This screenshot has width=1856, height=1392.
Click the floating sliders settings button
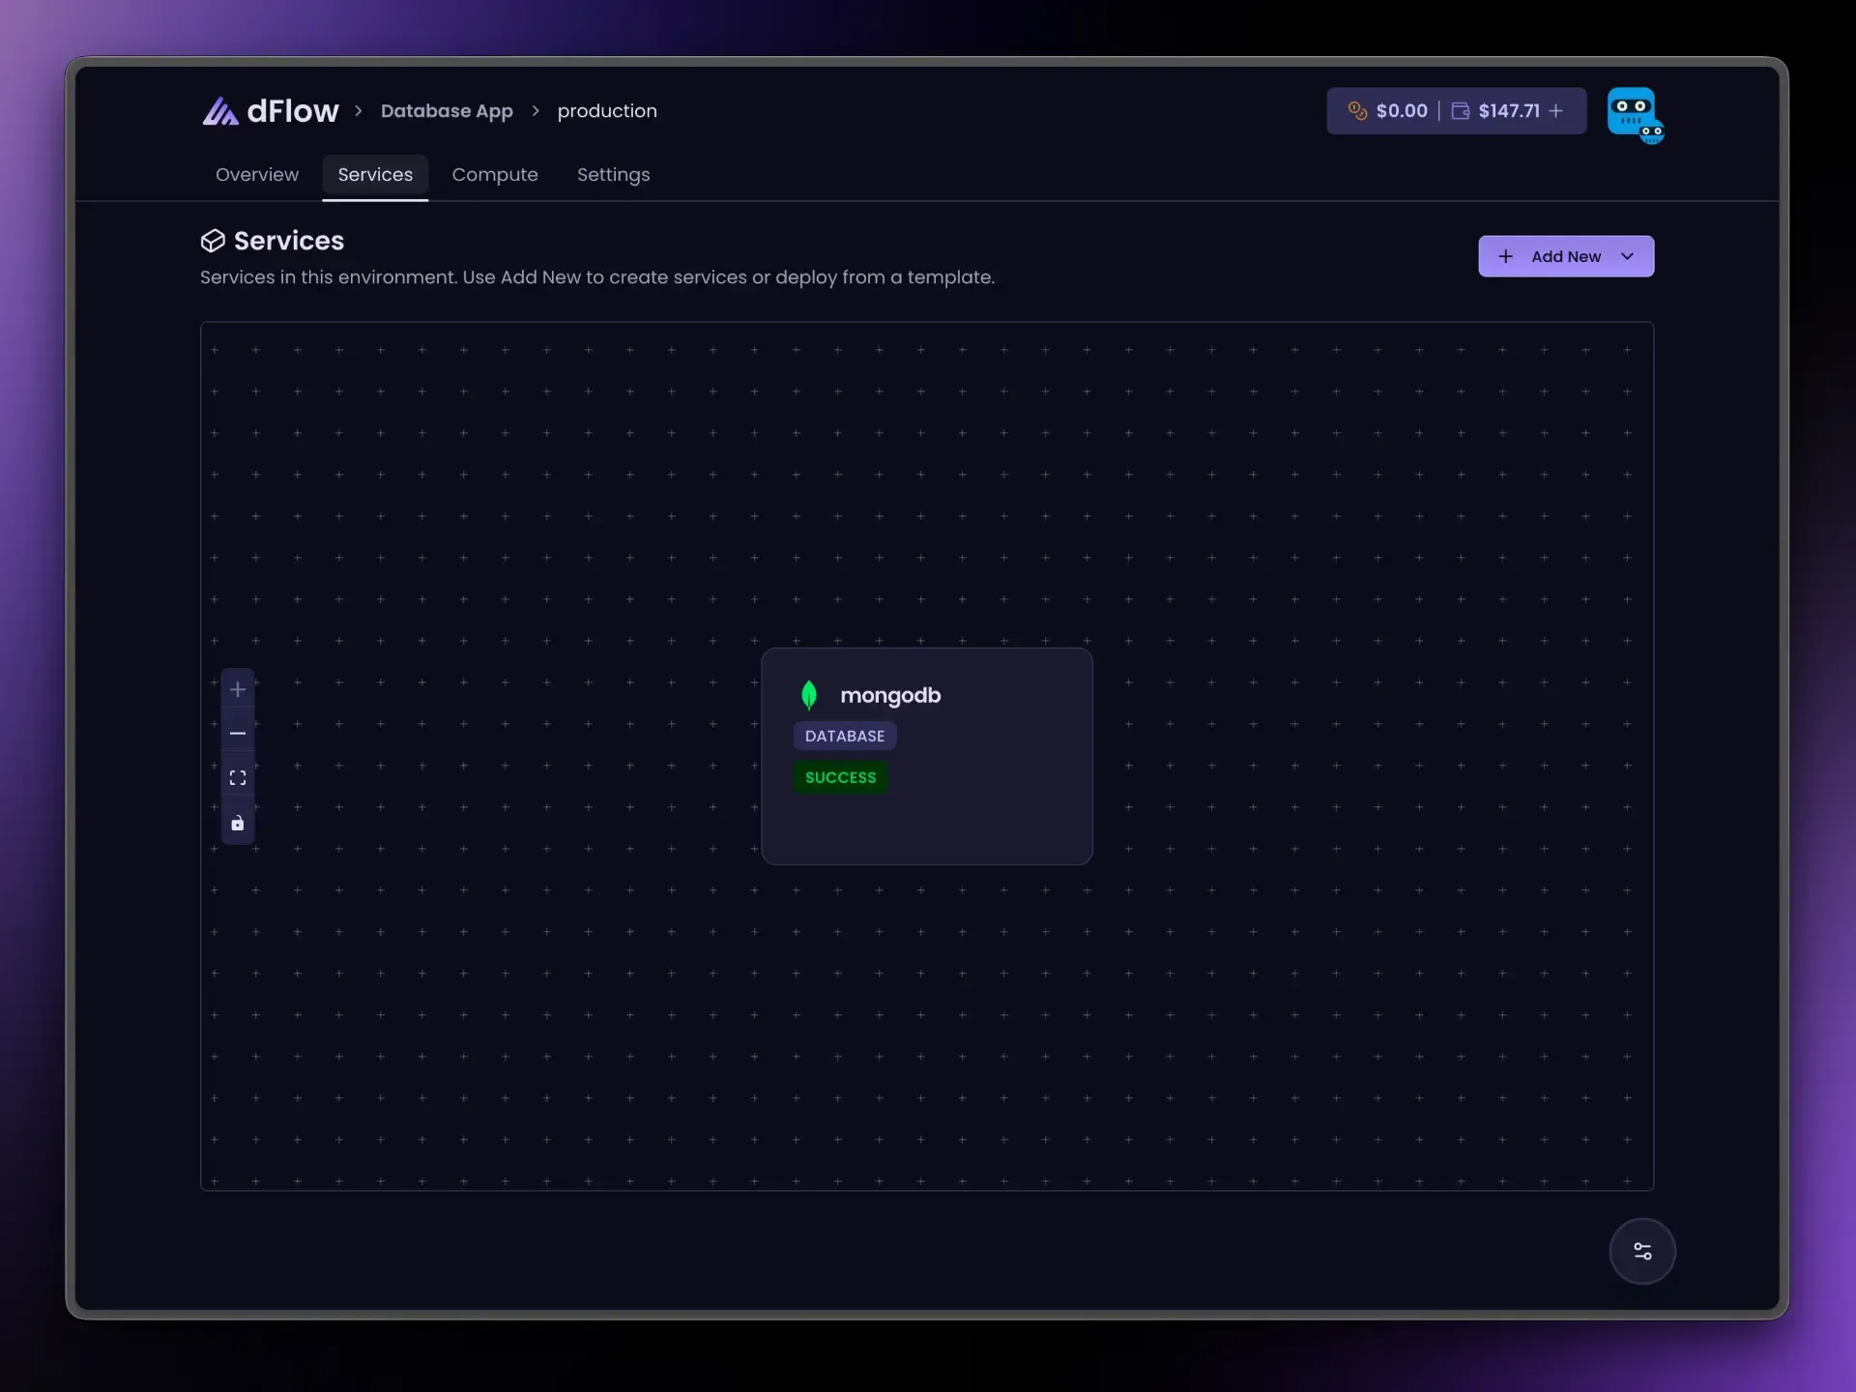[1642, 1251]
